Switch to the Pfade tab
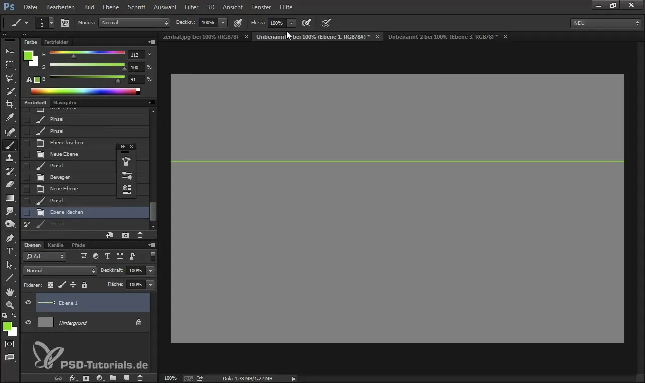This screenshot has width=645, height=383. [78, 245]
